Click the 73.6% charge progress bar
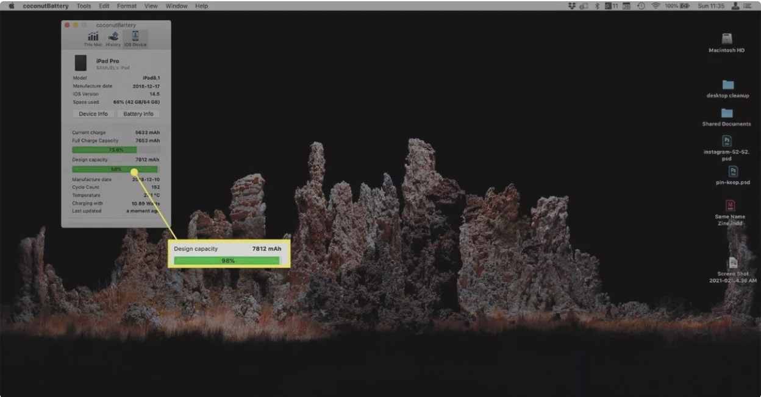This screenshot has width=761, height=397. tap(116, 150)
